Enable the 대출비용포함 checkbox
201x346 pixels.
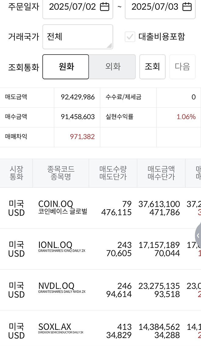(130, 37)
